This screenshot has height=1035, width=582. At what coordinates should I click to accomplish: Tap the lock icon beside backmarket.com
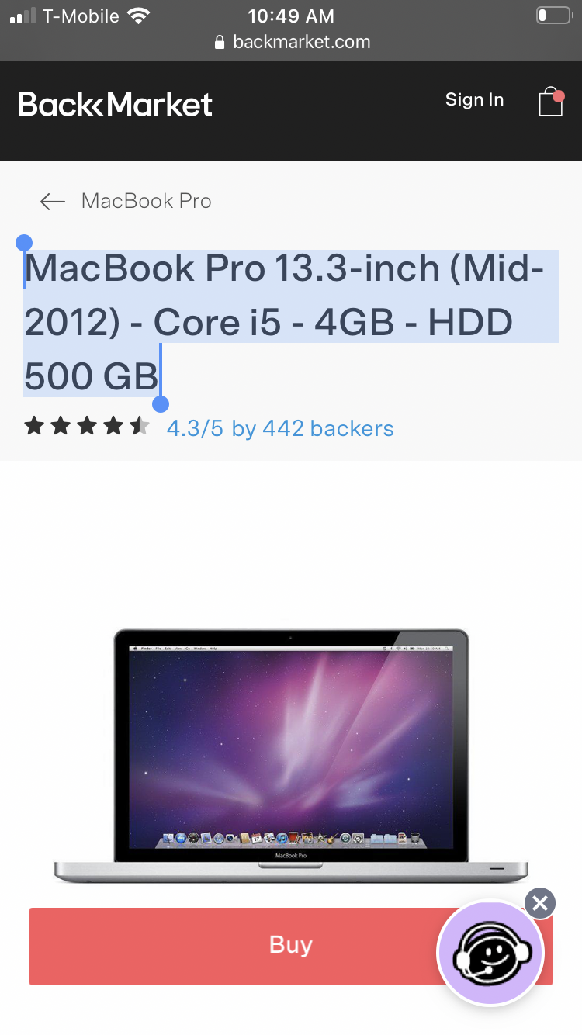[220, 43]
